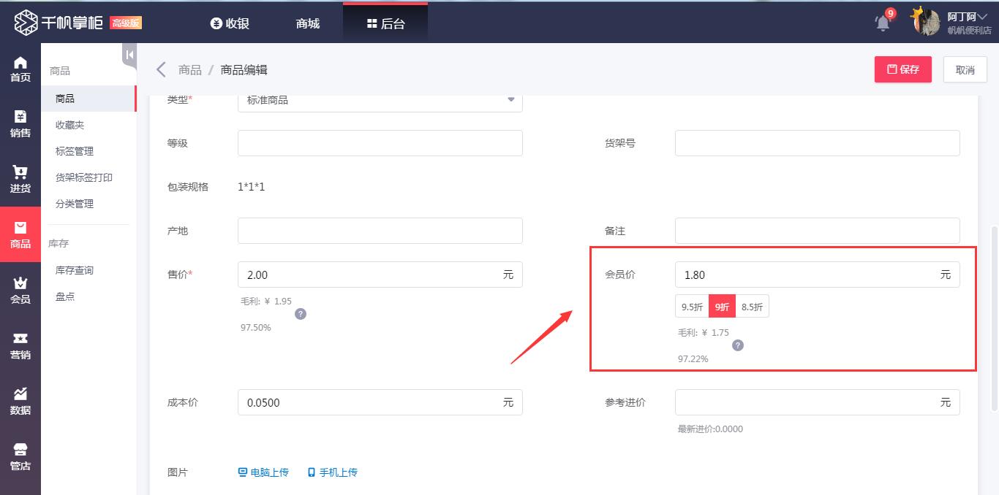Click the notification bell icon
Image resolution: width=999 pixels, height=495 pixels.
click(883, 23)
